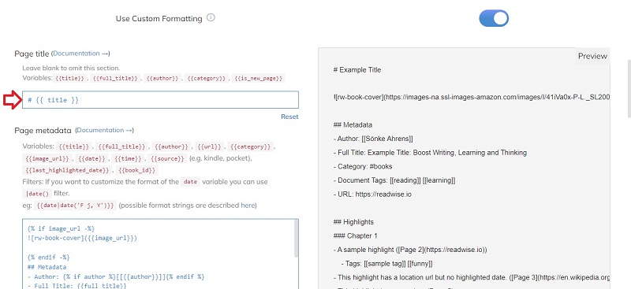The width and height of the screenshot is (631, 289).
Task: Click the rw-book-cover image line in preview
Action: tap(471, 98)
